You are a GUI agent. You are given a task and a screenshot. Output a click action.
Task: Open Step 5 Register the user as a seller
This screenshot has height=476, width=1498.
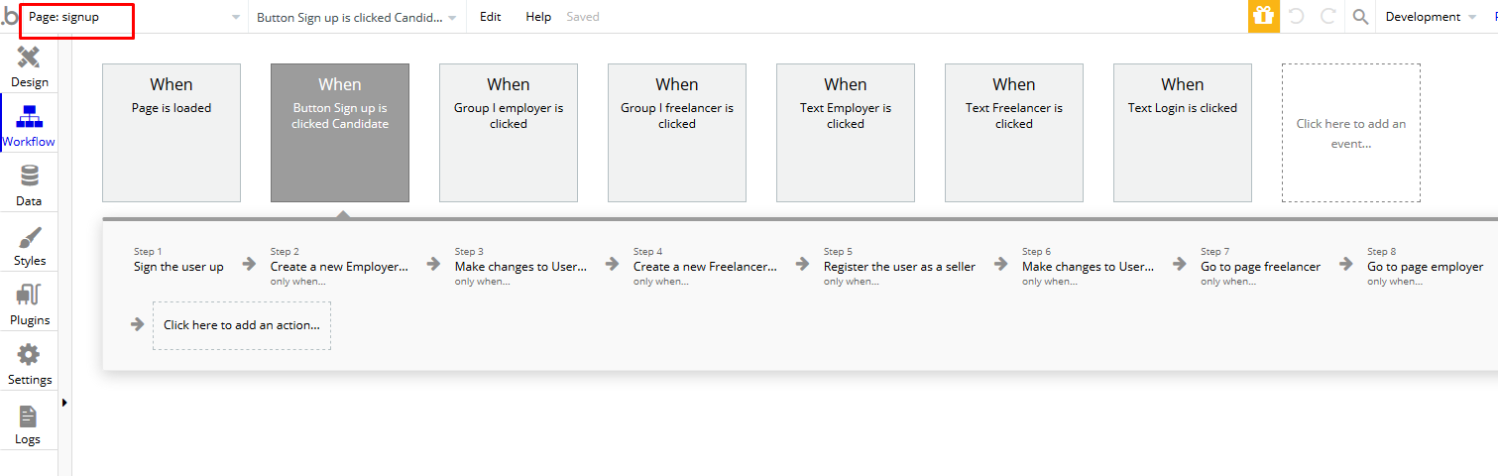pos(899,267)
